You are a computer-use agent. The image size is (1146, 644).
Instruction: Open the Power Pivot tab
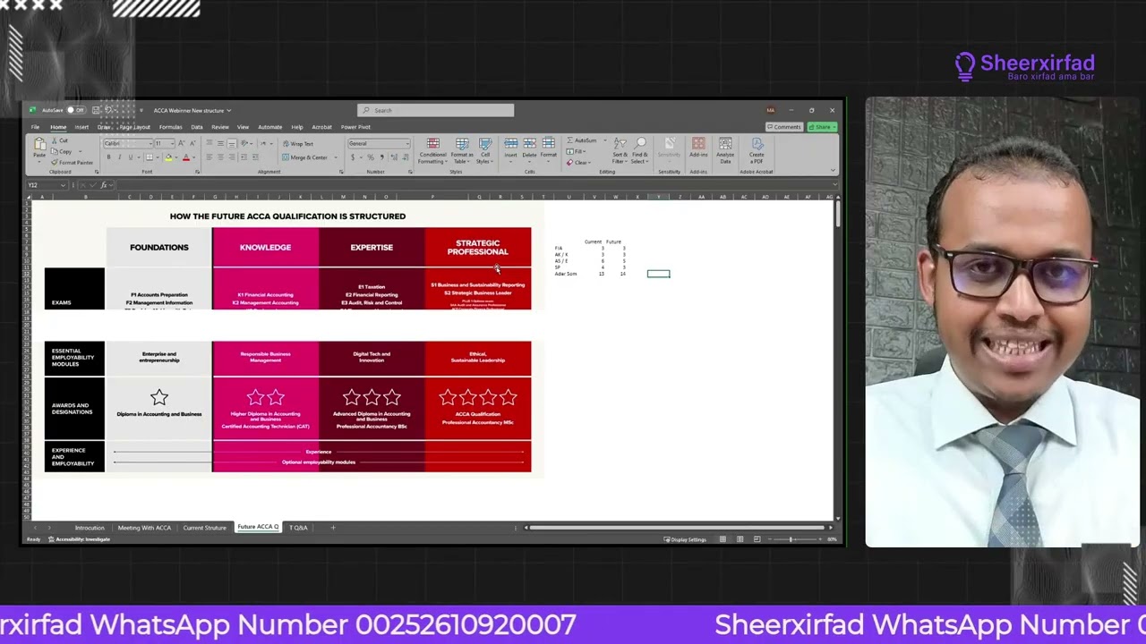coord(355,127)
